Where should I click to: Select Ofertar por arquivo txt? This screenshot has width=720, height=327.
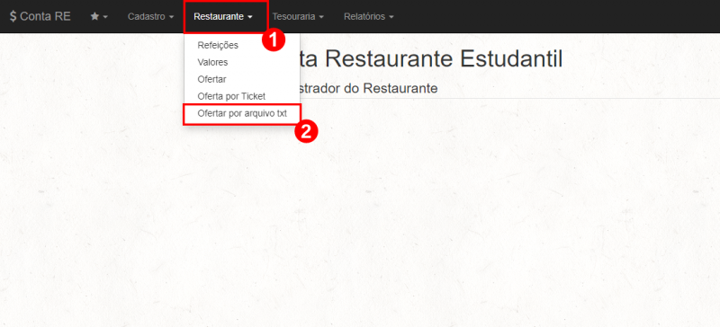coord(241,114)
